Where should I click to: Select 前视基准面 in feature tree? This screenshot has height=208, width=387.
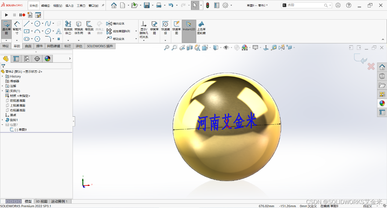click(16, 100)
